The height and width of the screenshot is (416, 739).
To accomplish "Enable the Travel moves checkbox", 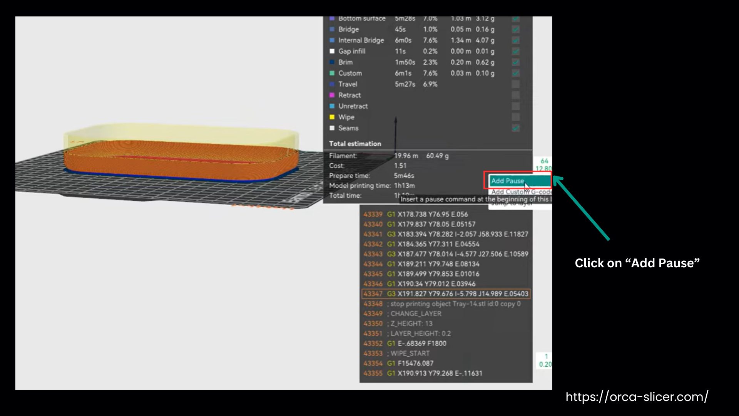I will pos(516,84).
